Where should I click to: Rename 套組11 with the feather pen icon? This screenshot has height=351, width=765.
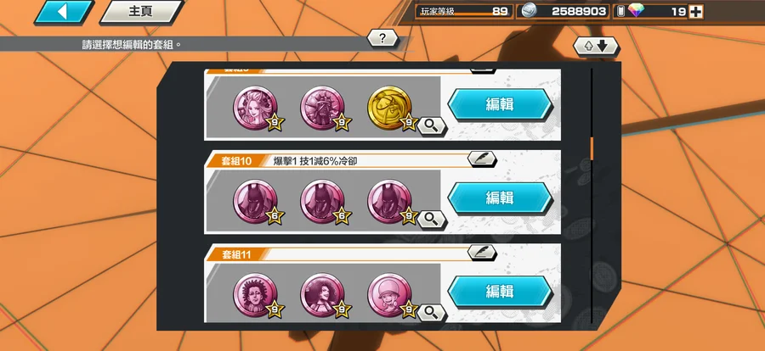coord(482,252)
